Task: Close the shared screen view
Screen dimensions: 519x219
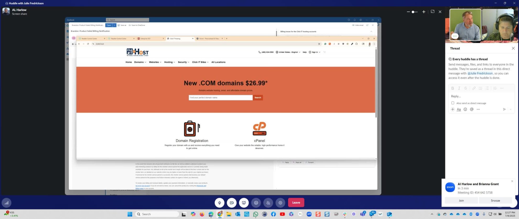Action: coord(440,12)
